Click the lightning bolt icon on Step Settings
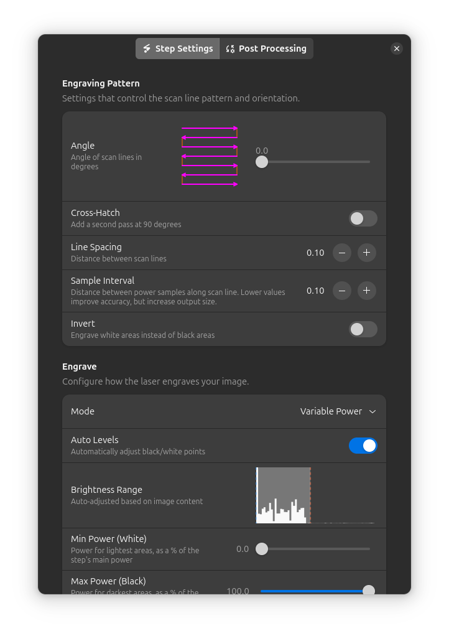This screenshot has height=636, width=449. (x=147, y=48)
